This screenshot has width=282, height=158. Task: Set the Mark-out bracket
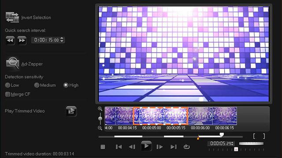point(264,136)
